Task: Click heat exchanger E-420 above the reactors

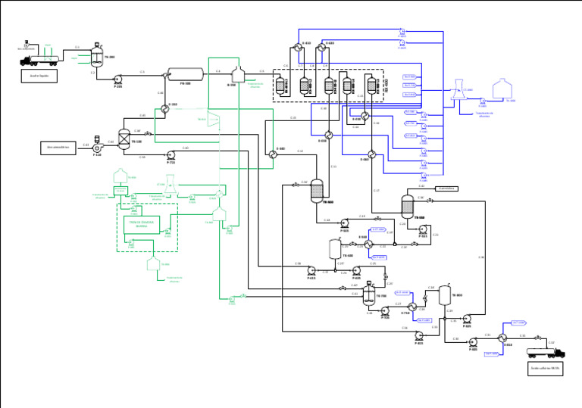Action: point(321,48)
